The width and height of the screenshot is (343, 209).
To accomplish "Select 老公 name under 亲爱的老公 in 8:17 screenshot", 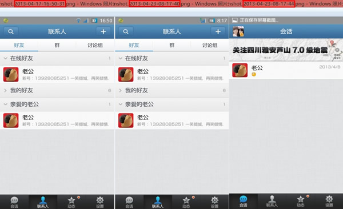I will point(143,117).
